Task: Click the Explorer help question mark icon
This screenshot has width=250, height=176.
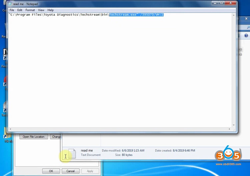Action: point(246,35)
